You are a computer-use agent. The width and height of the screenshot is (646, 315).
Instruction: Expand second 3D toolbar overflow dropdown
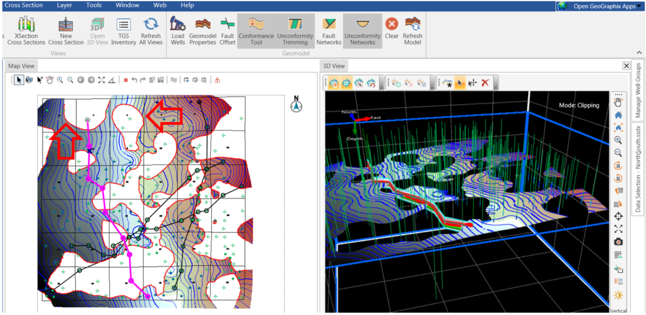click(433, 84)
